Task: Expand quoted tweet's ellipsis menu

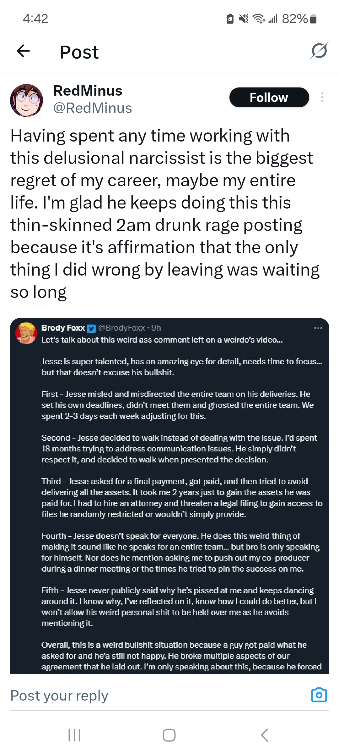Action: point(318,328)
